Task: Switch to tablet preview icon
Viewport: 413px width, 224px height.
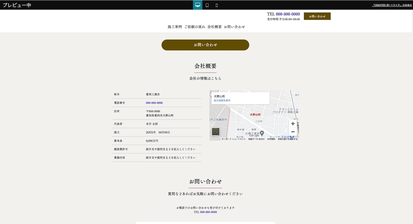Action: point(207,5)
